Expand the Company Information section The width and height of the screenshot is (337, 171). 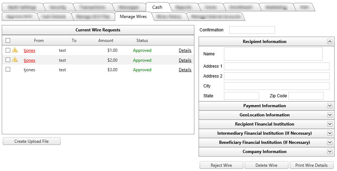point(330,152)
